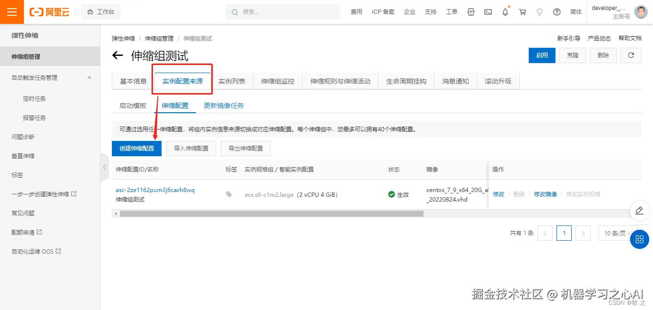Click the lightbulb suggestion icon
This screenshot has height=310, width=653.
540,11
